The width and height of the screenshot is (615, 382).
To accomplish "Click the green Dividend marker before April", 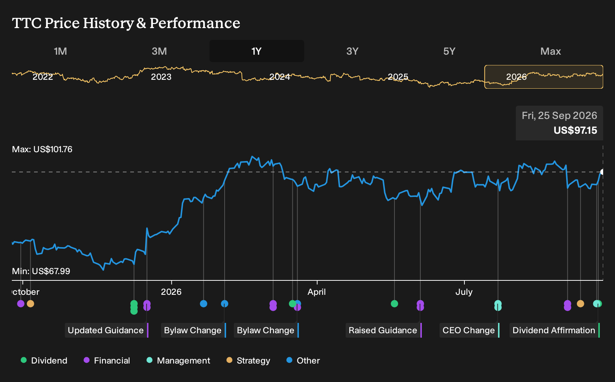I will click(x=292, y=304).
